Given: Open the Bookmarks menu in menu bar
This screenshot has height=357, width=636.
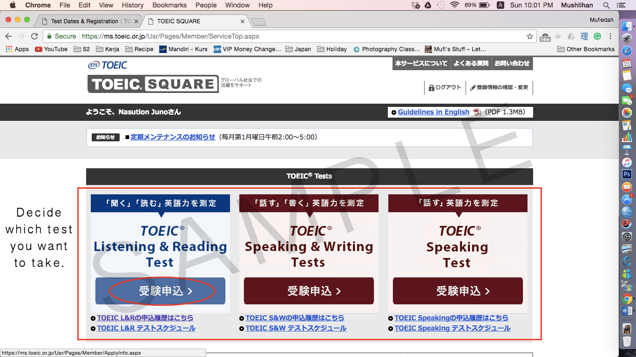Looking at the screenshot, I should click(169, 5).
